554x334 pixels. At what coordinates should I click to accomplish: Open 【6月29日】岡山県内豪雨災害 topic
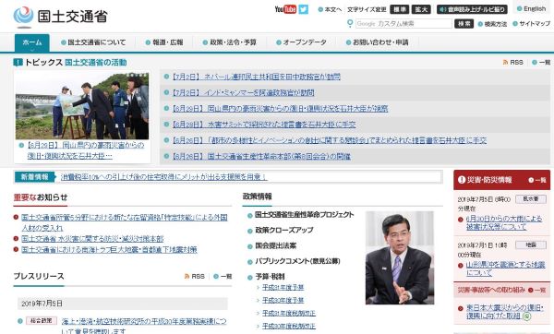(280, 108)
